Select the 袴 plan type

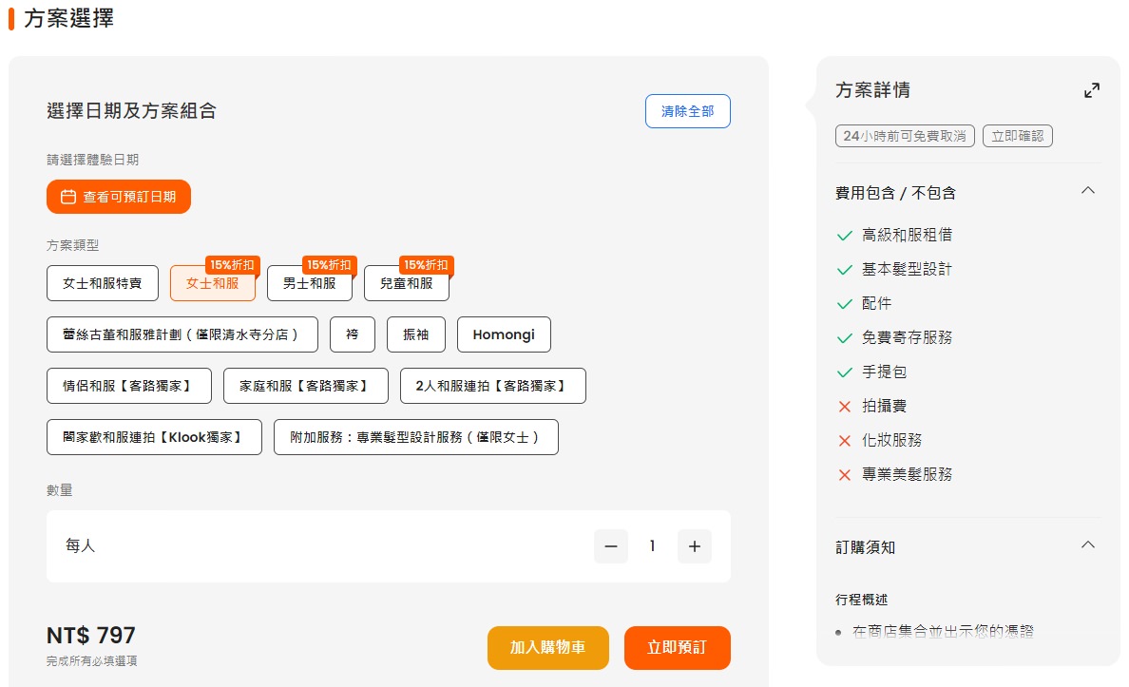[353, 334]
